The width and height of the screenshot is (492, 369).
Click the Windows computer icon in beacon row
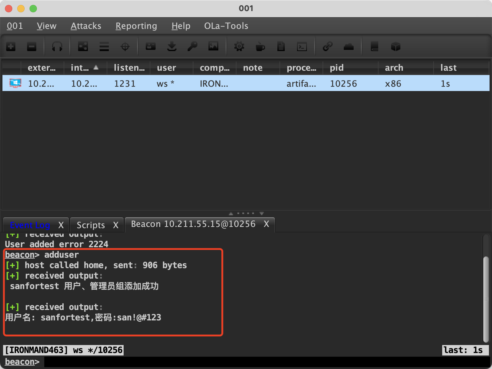(x=15, y=83)
